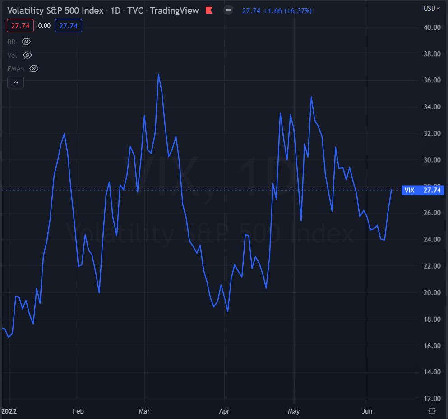Click the TVC exchange label
The image size is (448, 419).
coord(135,10)
